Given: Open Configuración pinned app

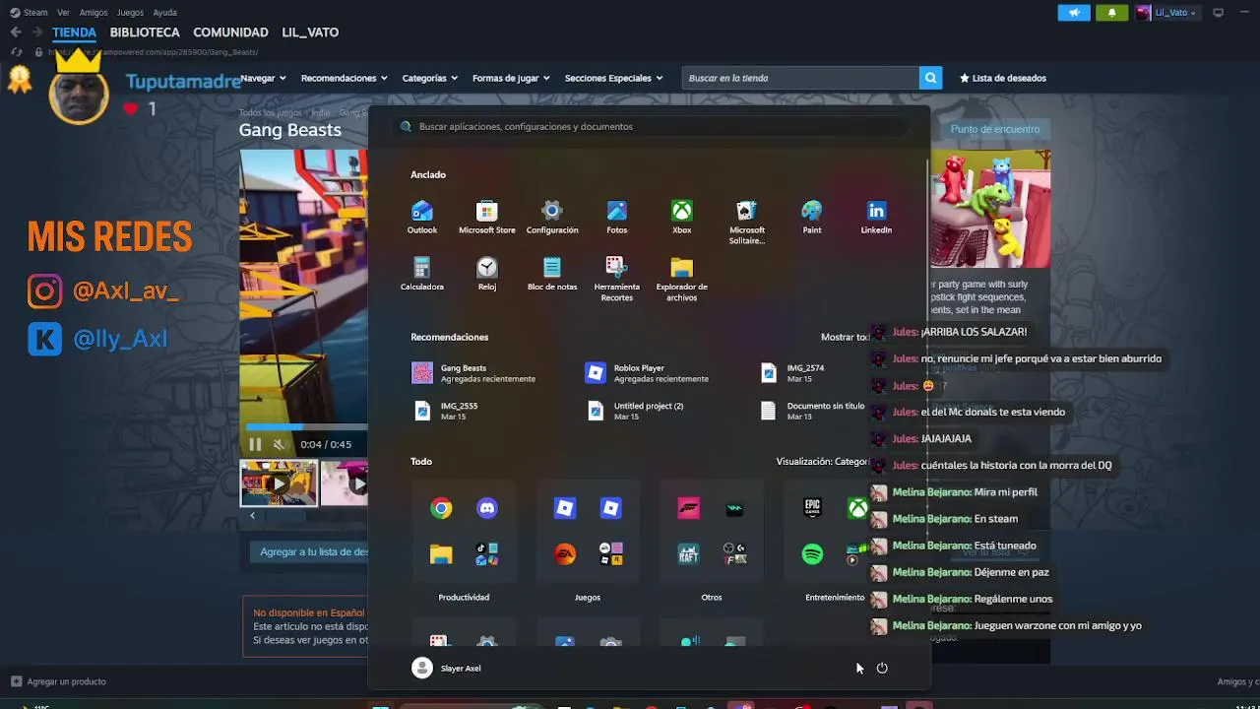Looking at the screenshot, I should pos(552,218).
